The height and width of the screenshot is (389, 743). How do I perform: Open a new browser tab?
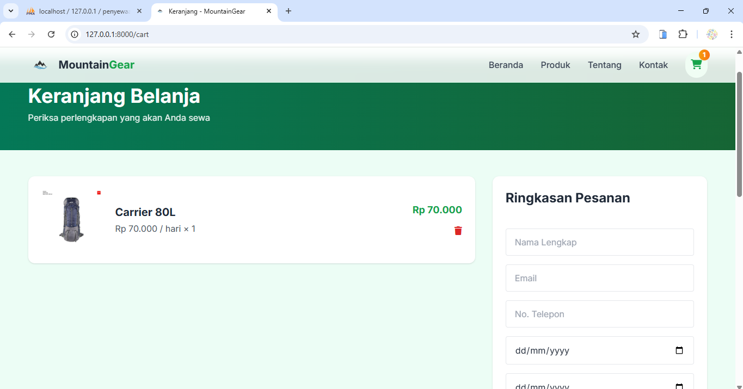pyautogui.click(x=288, y=11)
